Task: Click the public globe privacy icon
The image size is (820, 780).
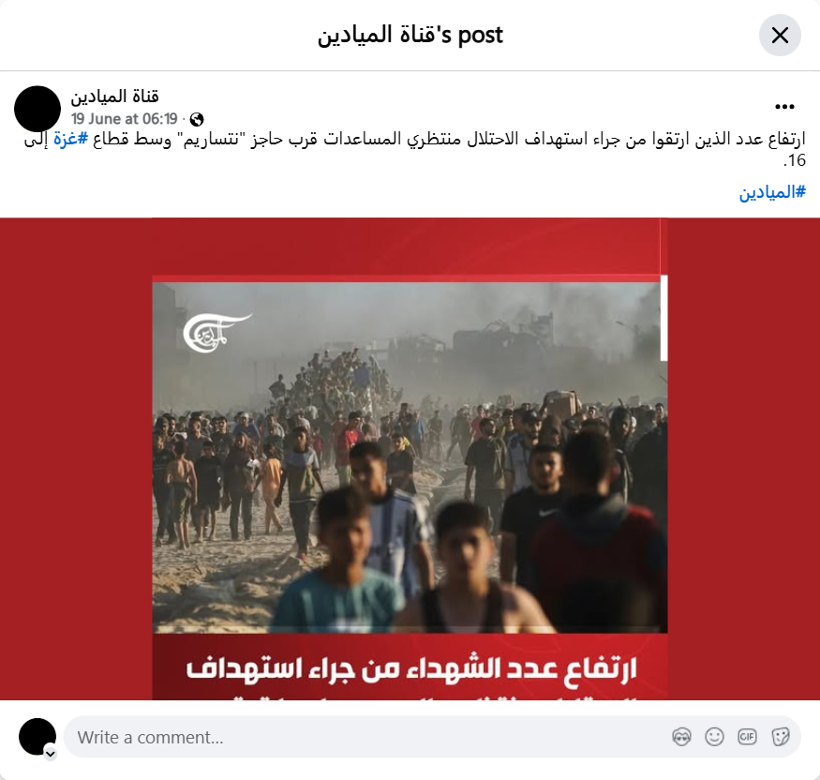Action: click(197, 119)
